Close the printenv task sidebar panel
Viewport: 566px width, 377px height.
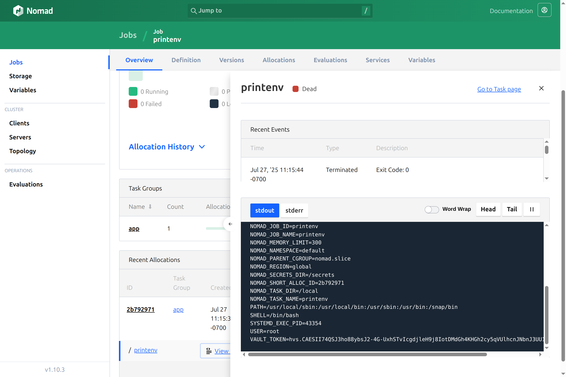(x=541, y=88)
